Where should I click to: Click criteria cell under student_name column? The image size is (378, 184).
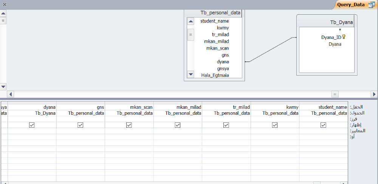[323, 131]
